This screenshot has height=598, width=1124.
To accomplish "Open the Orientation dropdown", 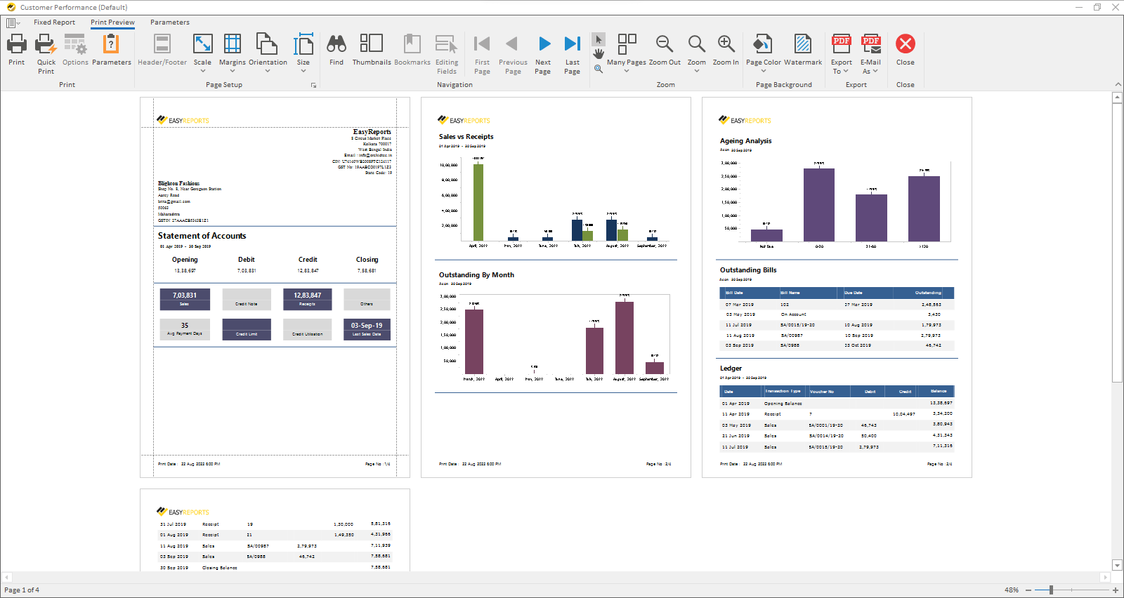I will point(268,67).
